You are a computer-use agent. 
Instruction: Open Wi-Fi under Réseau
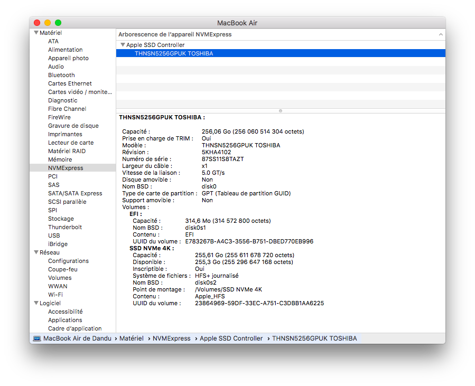[55, 295]
